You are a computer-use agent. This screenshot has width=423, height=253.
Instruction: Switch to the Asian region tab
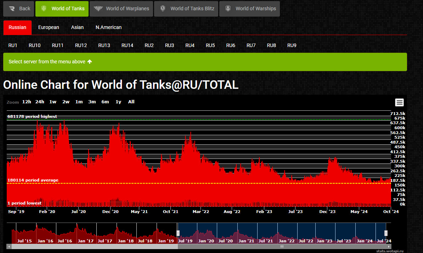click(77, 27)
